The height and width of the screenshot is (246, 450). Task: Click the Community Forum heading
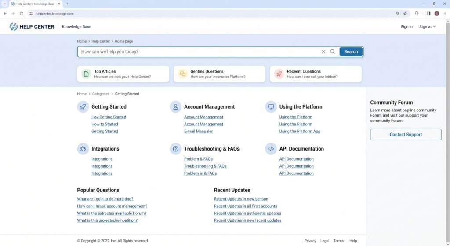coord(391,103)
